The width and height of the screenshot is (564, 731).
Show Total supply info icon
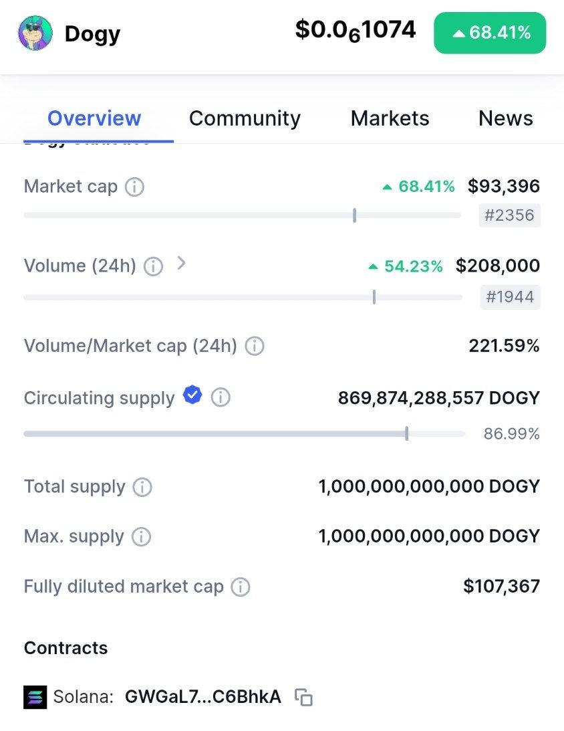[x=142, y=487]
